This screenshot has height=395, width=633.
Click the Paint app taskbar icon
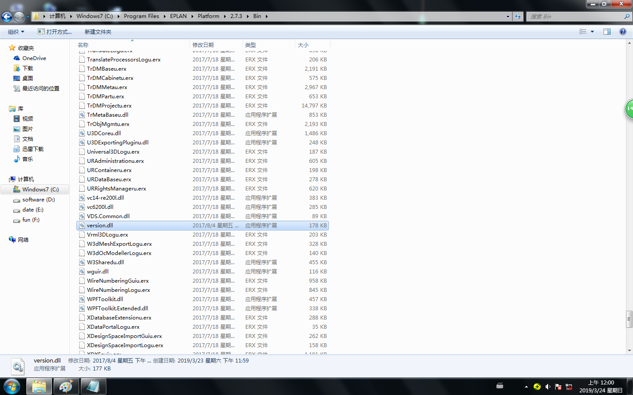(x=66, y=386)
